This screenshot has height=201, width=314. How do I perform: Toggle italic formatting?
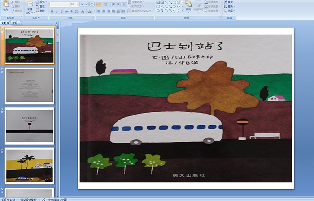(x=57, y=11)
